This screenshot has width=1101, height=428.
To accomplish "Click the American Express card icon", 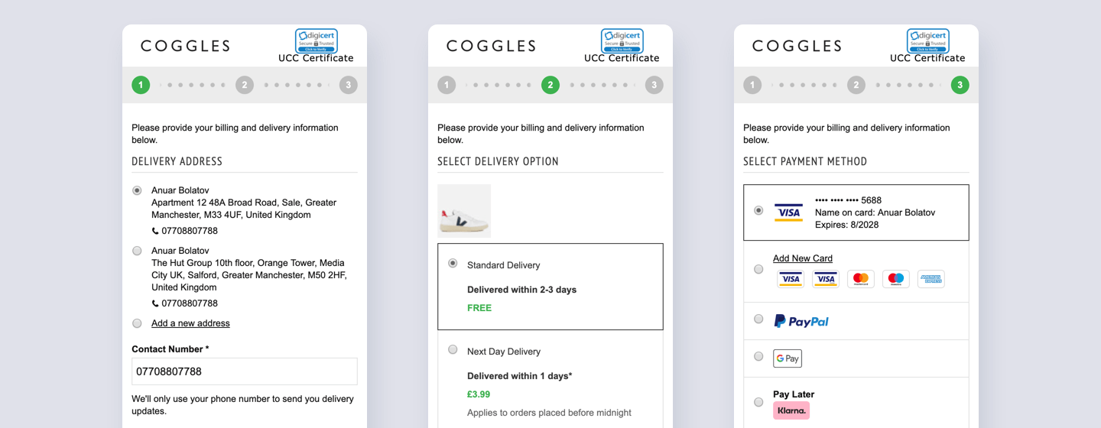I will [930, 279].
